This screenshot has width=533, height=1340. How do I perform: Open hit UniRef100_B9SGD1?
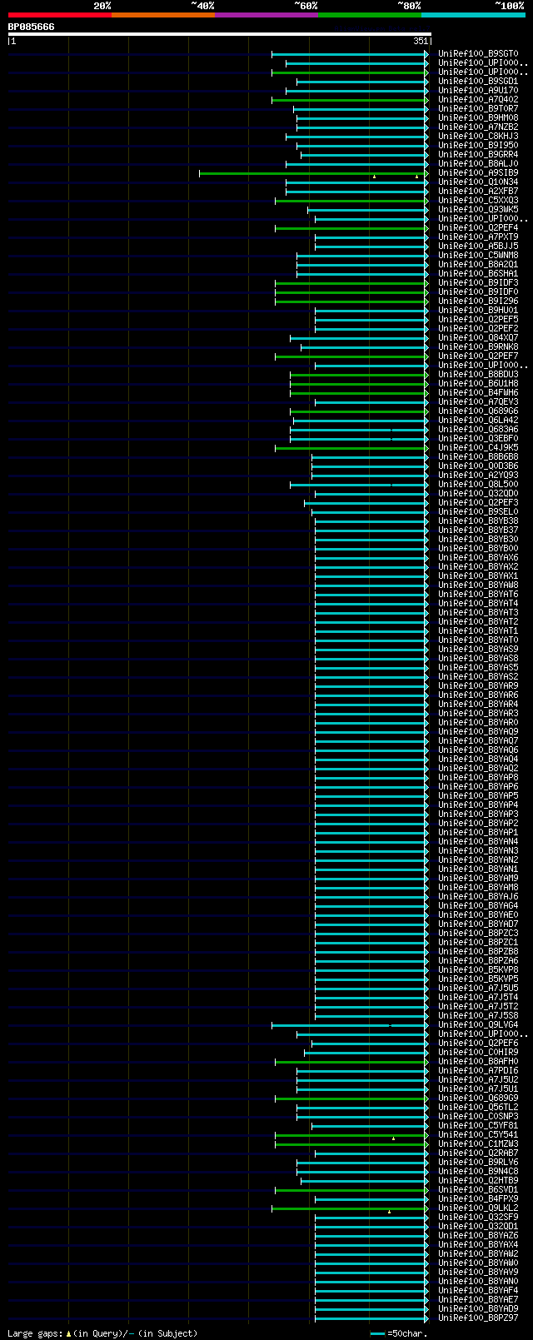coord(478,82)
